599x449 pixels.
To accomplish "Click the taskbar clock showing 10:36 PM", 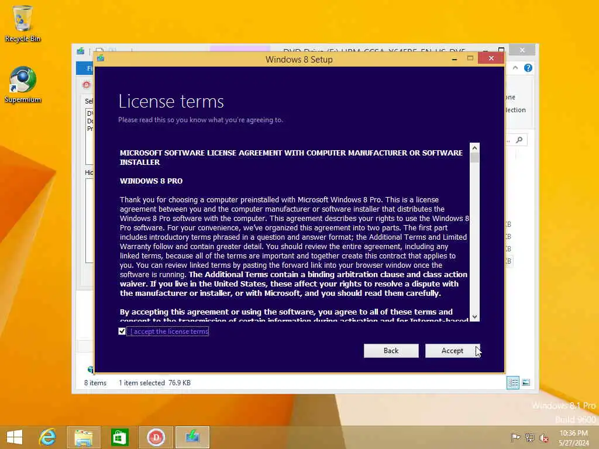I will [573, 437].
